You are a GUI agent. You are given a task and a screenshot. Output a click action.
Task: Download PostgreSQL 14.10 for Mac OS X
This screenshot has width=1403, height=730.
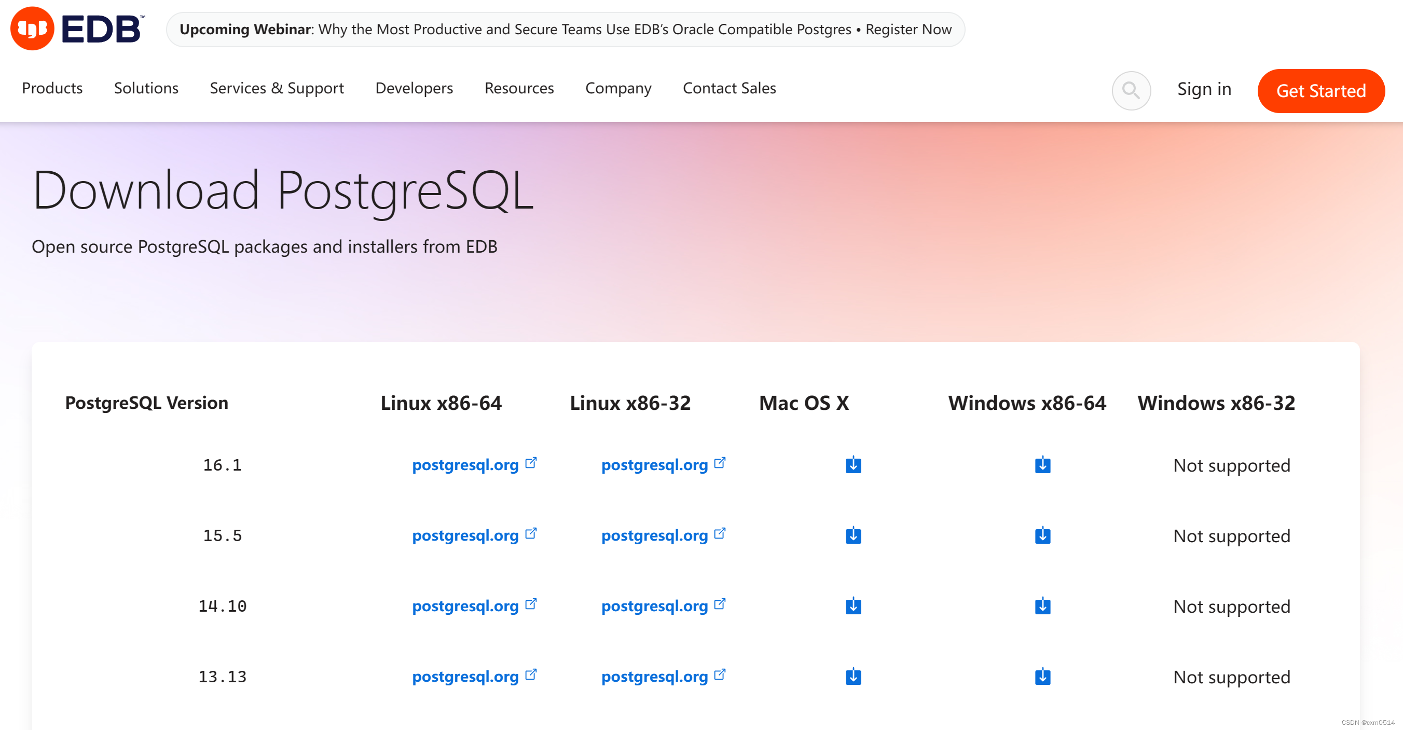[853, 606]
